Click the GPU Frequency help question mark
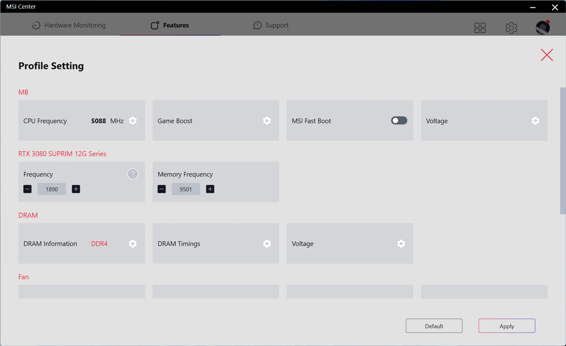 point(133,174)
